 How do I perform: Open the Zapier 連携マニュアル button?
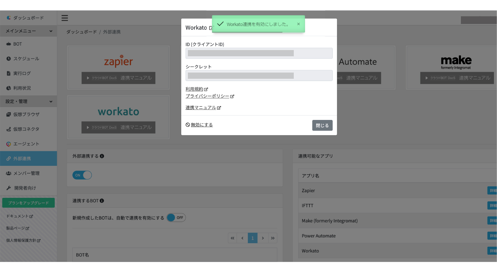tap(118, 78)
